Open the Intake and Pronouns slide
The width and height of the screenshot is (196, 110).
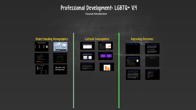tap(133, 61)
